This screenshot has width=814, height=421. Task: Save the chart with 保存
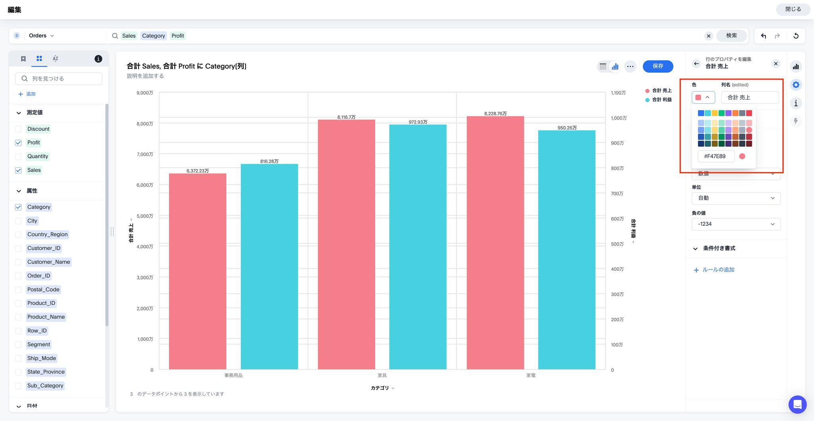pos(658,66)
